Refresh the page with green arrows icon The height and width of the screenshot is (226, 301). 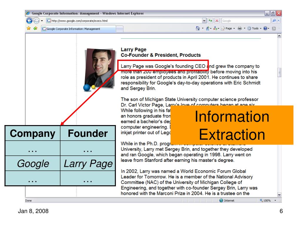(210, 21)
